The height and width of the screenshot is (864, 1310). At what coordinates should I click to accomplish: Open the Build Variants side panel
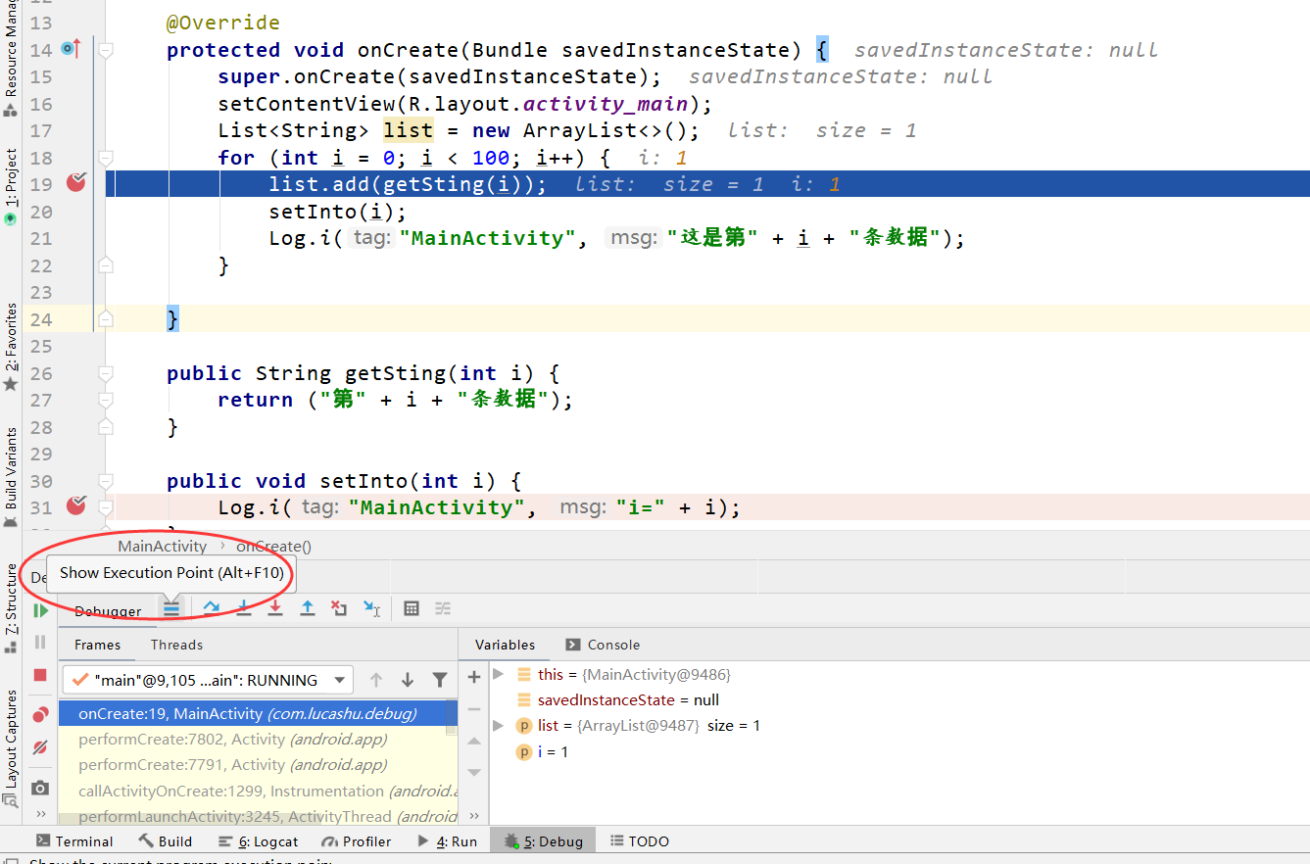pos(11,477)
